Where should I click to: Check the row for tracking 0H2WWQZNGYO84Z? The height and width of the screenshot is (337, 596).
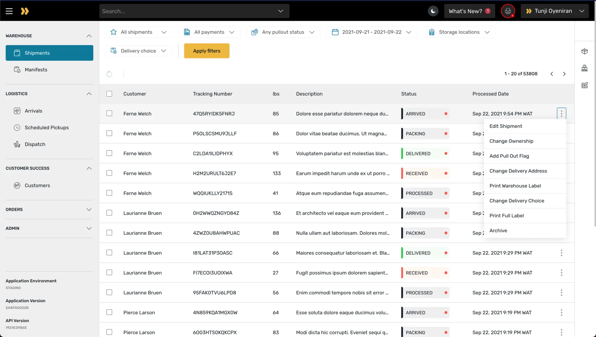click(x=109, y=213)
